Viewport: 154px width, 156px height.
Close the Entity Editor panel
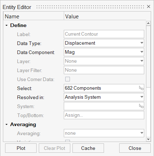tap(149, 6)
